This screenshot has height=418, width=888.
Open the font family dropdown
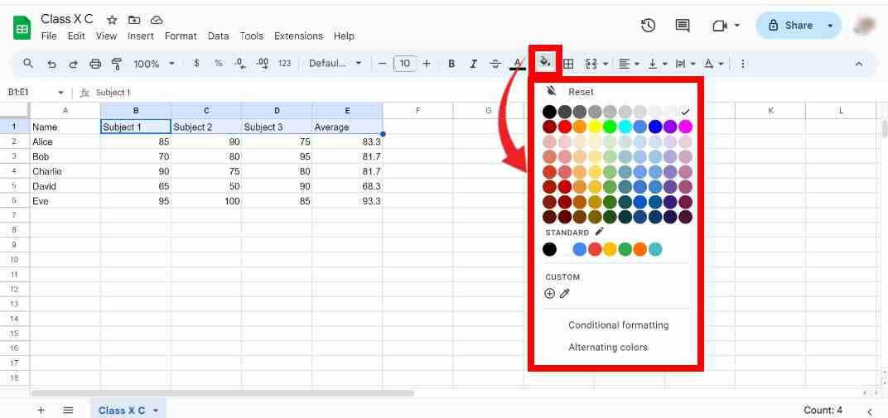335,64
